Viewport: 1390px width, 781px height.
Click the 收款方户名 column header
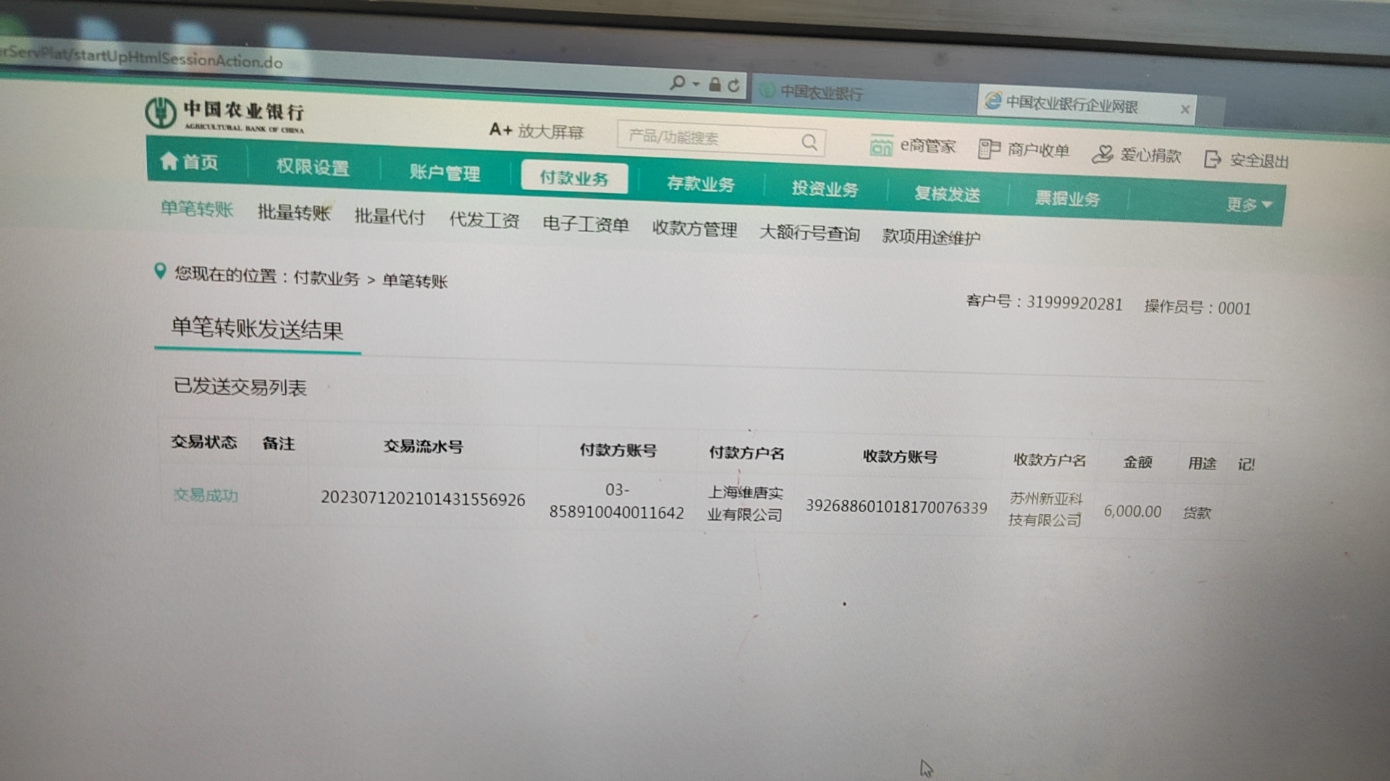[x=1049, y=460]
